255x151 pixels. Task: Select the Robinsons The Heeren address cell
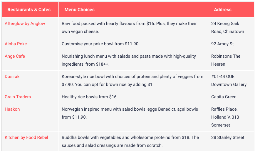226,60
